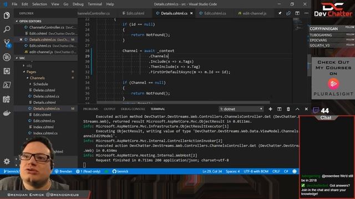Image resolution: width=355 pixels, height=199 pixels.
Task: Select the TERMINAL panel tab
Action: coord(158,109)
